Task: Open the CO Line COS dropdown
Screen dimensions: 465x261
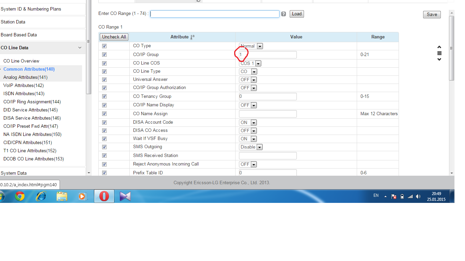Action: coord(251,64)
